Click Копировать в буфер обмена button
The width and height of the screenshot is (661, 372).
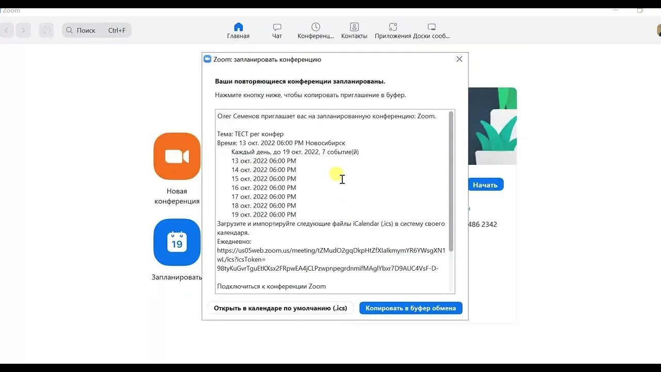click(411, 308)
